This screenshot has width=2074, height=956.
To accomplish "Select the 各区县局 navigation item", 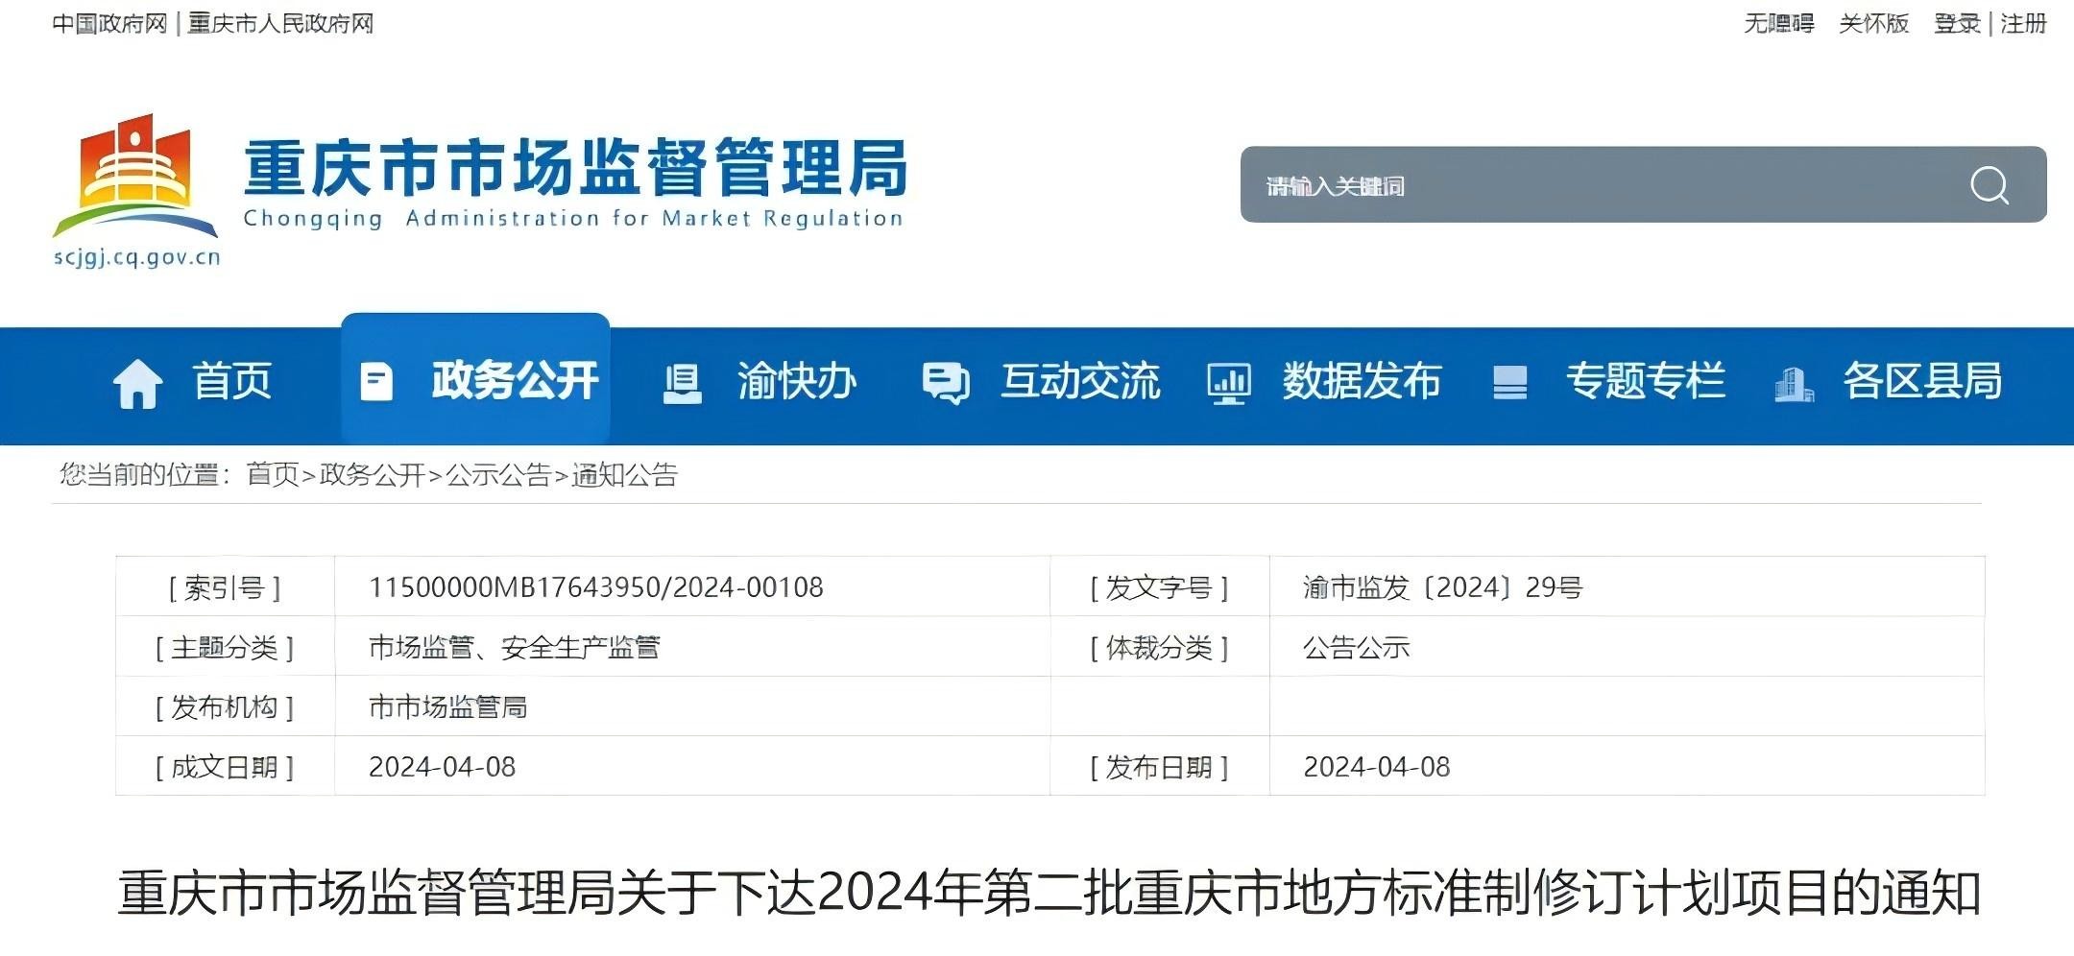I will coord(1921,382).
